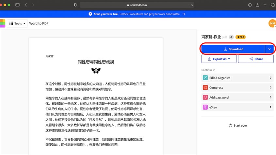Click the Safari share icon
This screenshot has width=276, height=155.
257,5
